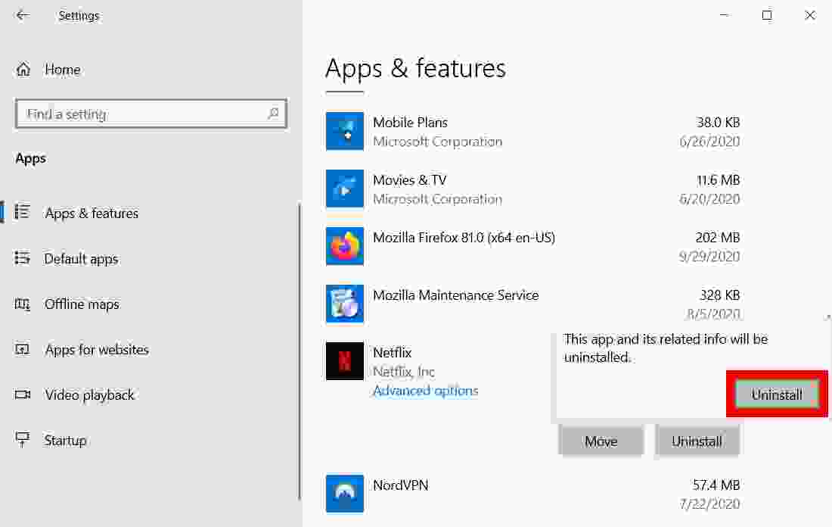Select the Movies & TV app name
The height and width of the screenshot is (527, 832).
pos(410,180)
